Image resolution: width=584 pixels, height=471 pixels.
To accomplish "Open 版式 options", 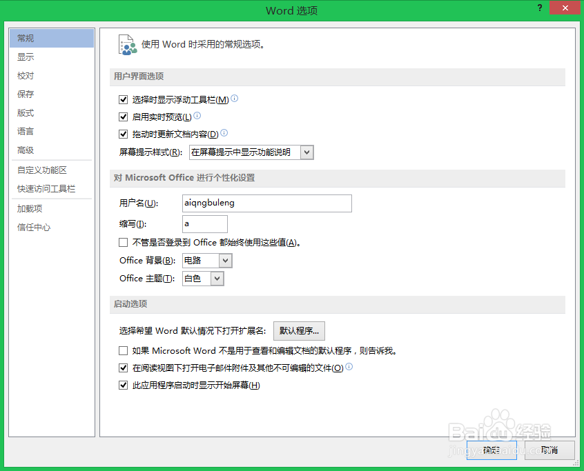I will [52, 112].
